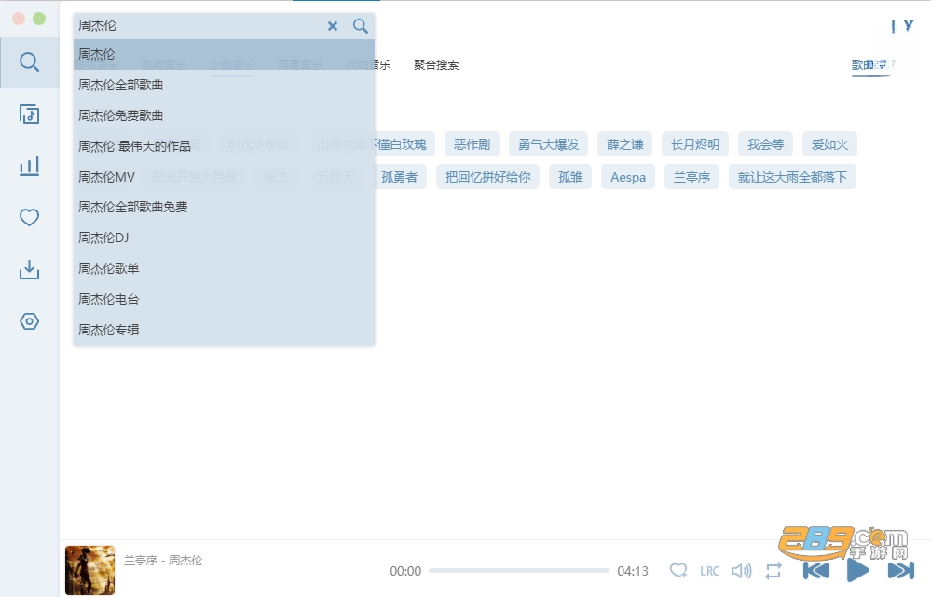Open the volume speaker control
This screenshot has width=931, height=597.
pyautogui.click(x=742, y=571)
